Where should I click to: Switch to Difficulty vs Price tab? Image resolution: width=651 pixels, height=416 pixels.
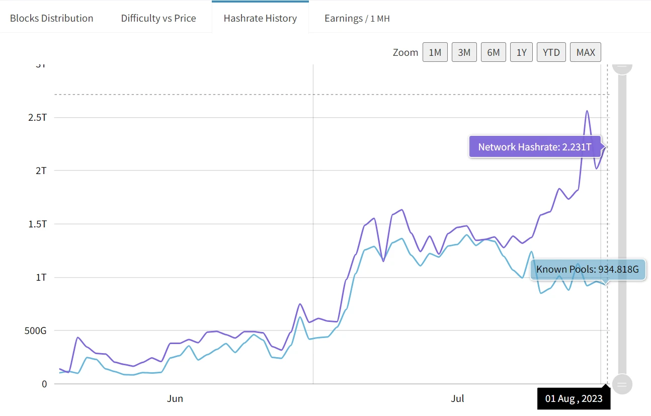point(158,18)
